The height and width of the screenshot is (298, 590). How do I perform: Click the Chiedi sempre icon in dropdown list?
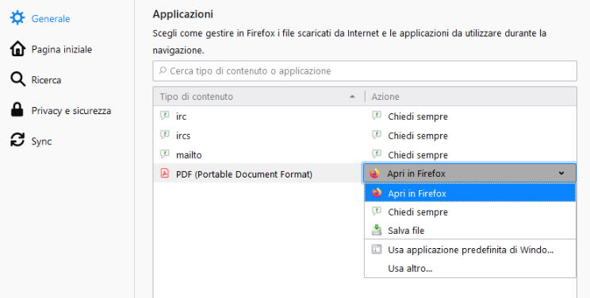[x=377, y=212]
